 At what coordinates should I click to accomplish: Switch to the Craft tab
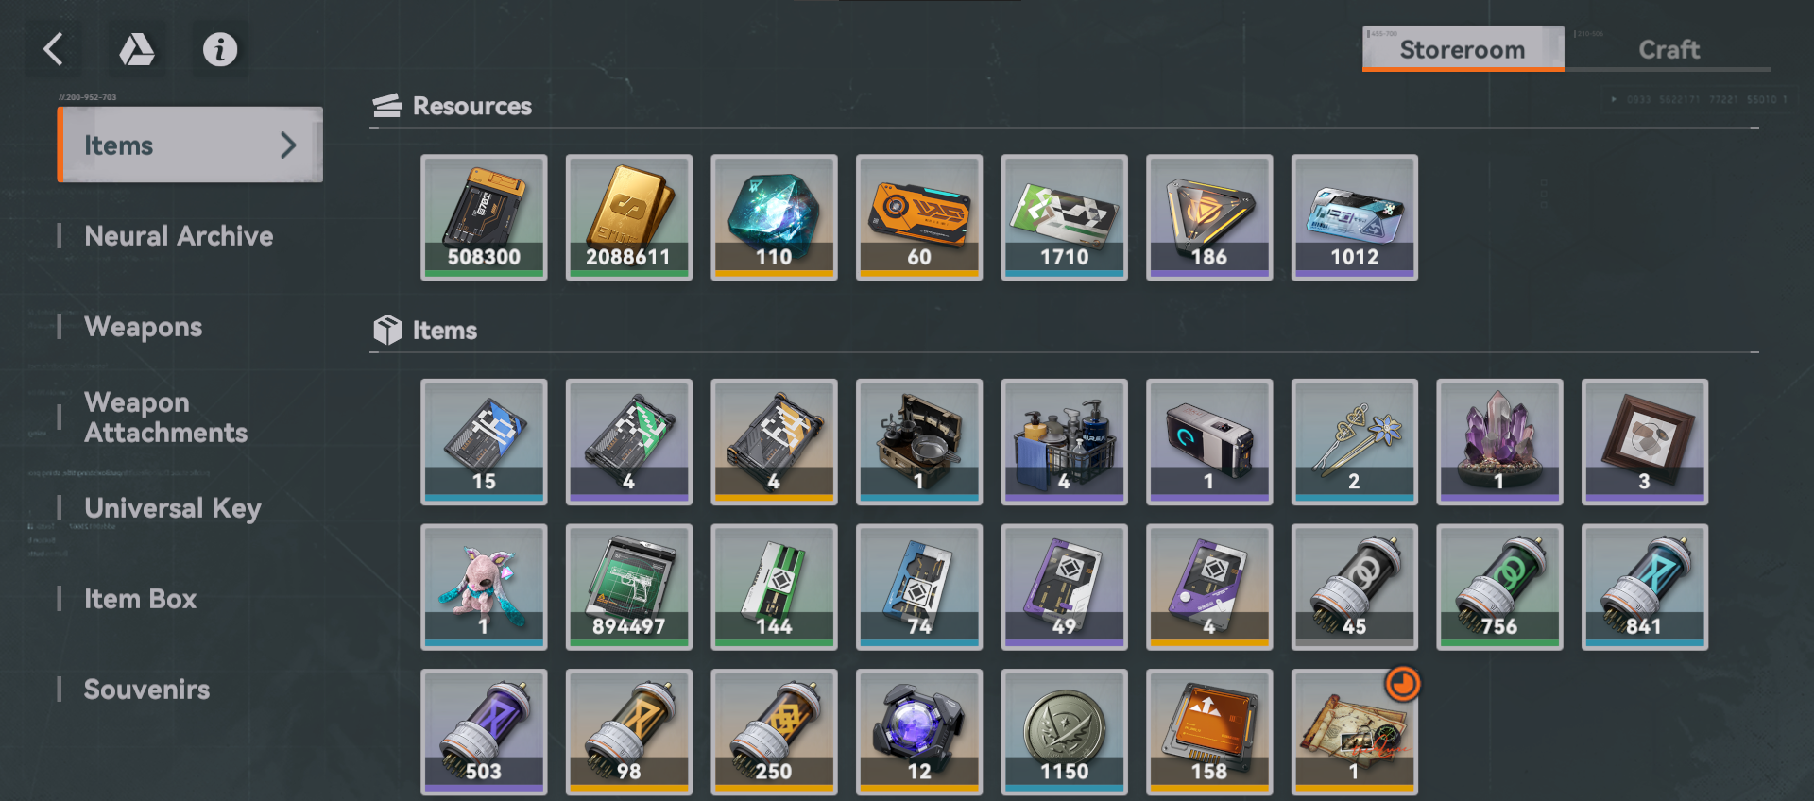[x=1669, y=49]
